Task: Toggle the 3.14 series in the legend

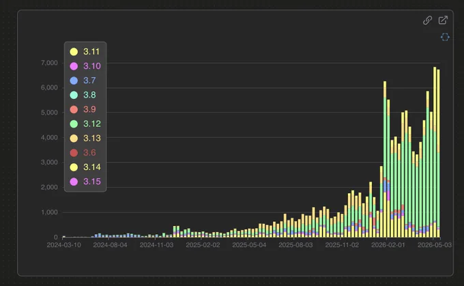Action: [85, 167]
